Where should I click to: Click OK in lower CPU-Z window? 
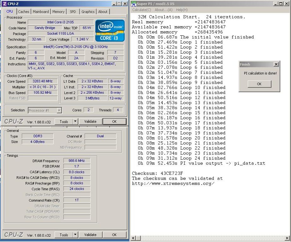coord(114,235)
